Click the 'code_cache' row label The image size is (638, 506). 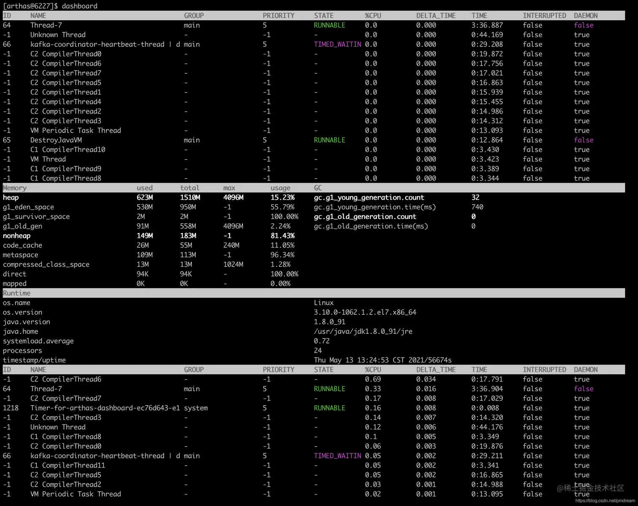(x=22, y=245)
